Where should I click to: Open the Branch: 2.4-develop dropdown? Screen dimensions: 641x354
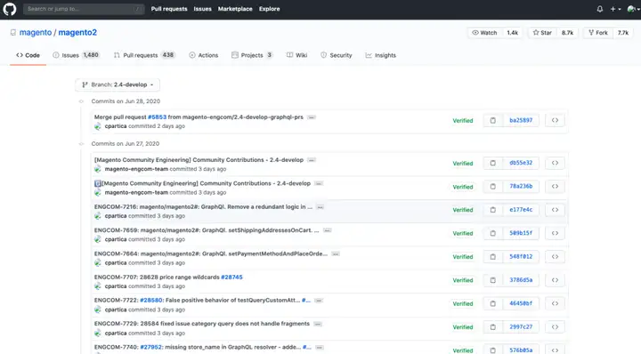(118, 84)
